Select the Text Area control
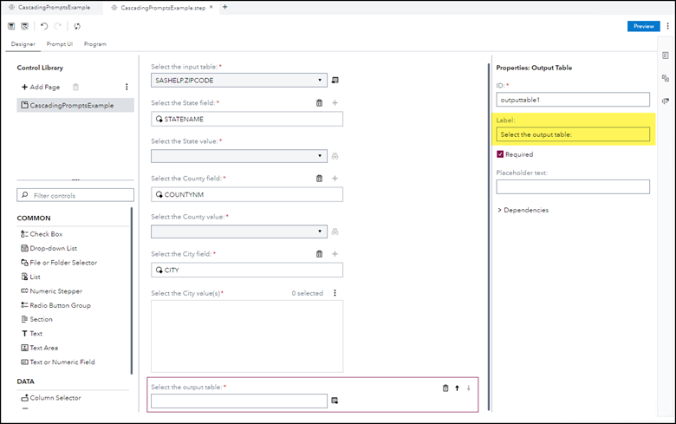Screen dimensions: 676x424 [39, 348]
